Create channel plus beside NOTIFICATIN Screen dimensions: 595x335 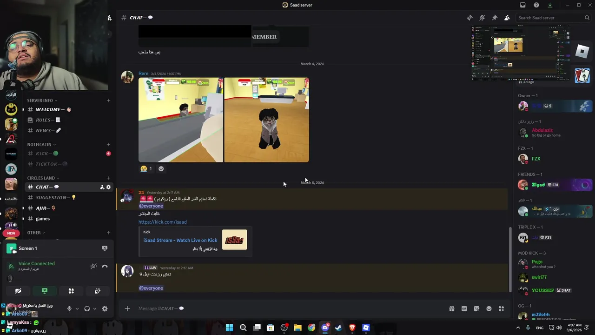click(108, 145)
